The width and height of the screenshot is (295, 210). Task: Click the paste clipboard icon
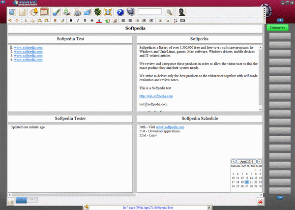tap(39, 21)
